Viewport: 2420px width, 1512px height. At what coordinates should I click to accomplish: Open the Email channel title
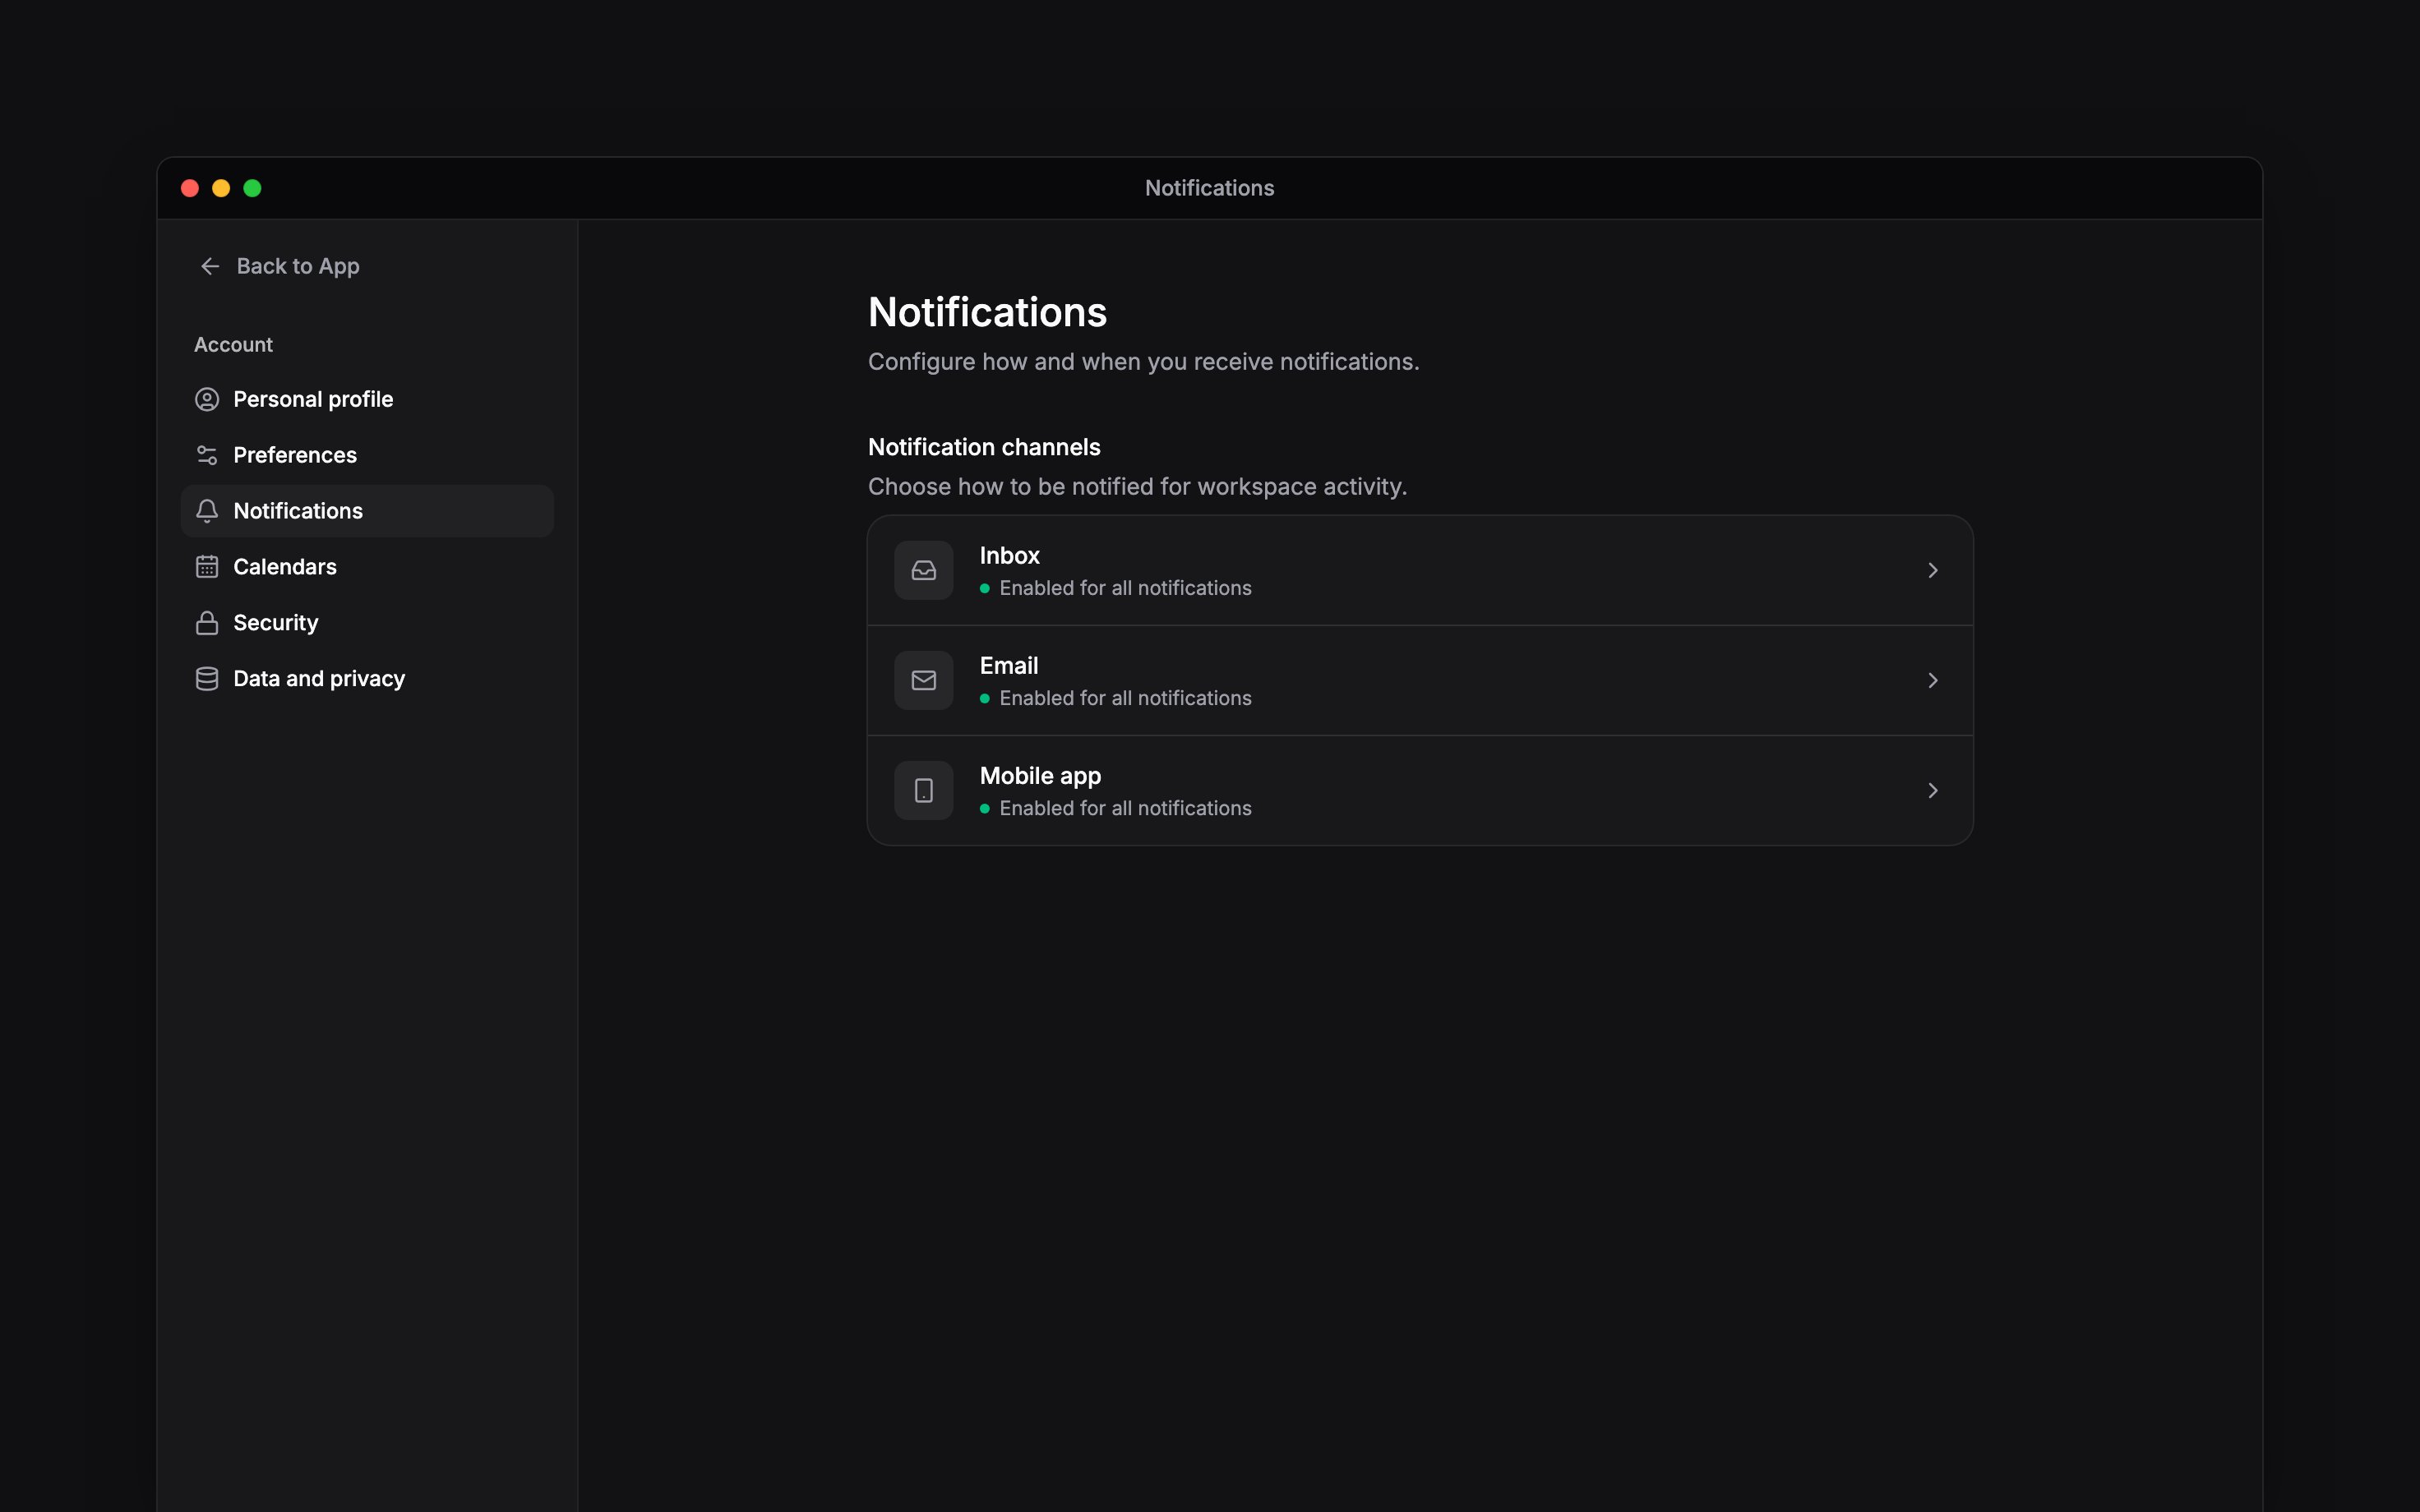pos(1008,665)
